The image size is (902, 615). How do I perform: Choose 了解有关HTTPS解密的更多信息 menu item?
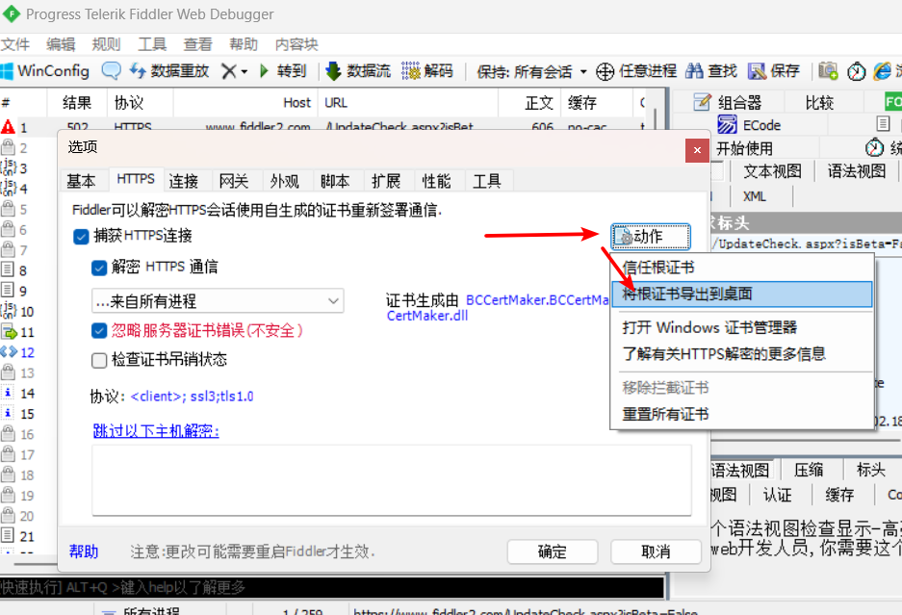741,354
